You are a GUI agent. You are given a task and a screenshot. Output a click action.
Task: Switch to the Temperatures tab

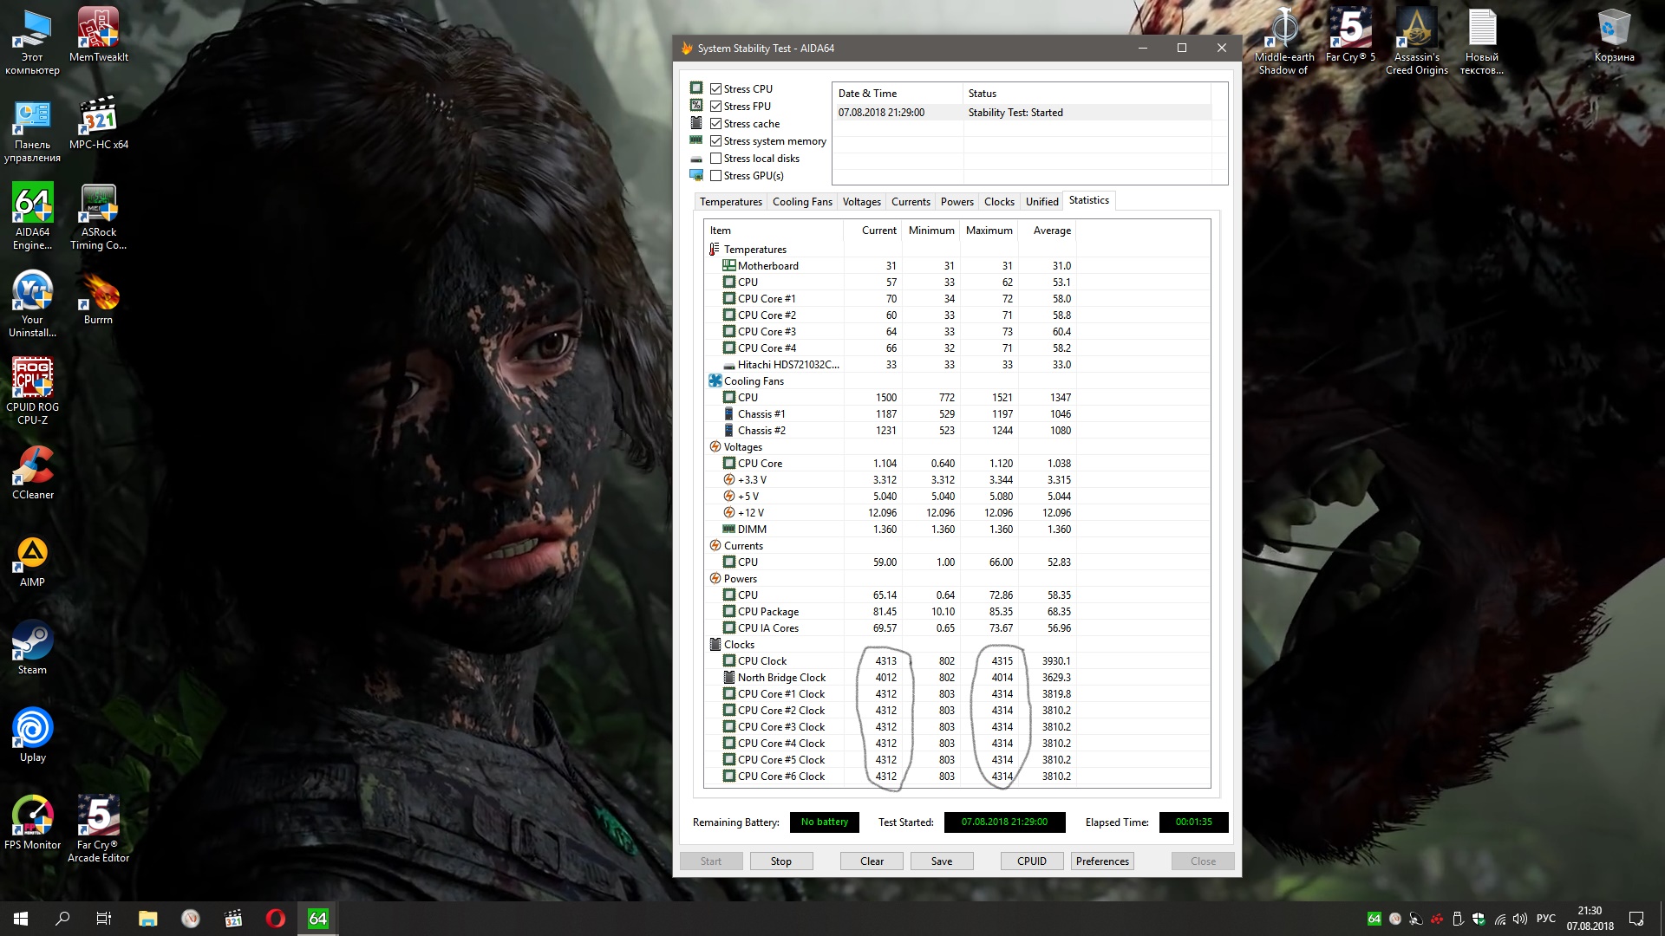coord(730,202)
